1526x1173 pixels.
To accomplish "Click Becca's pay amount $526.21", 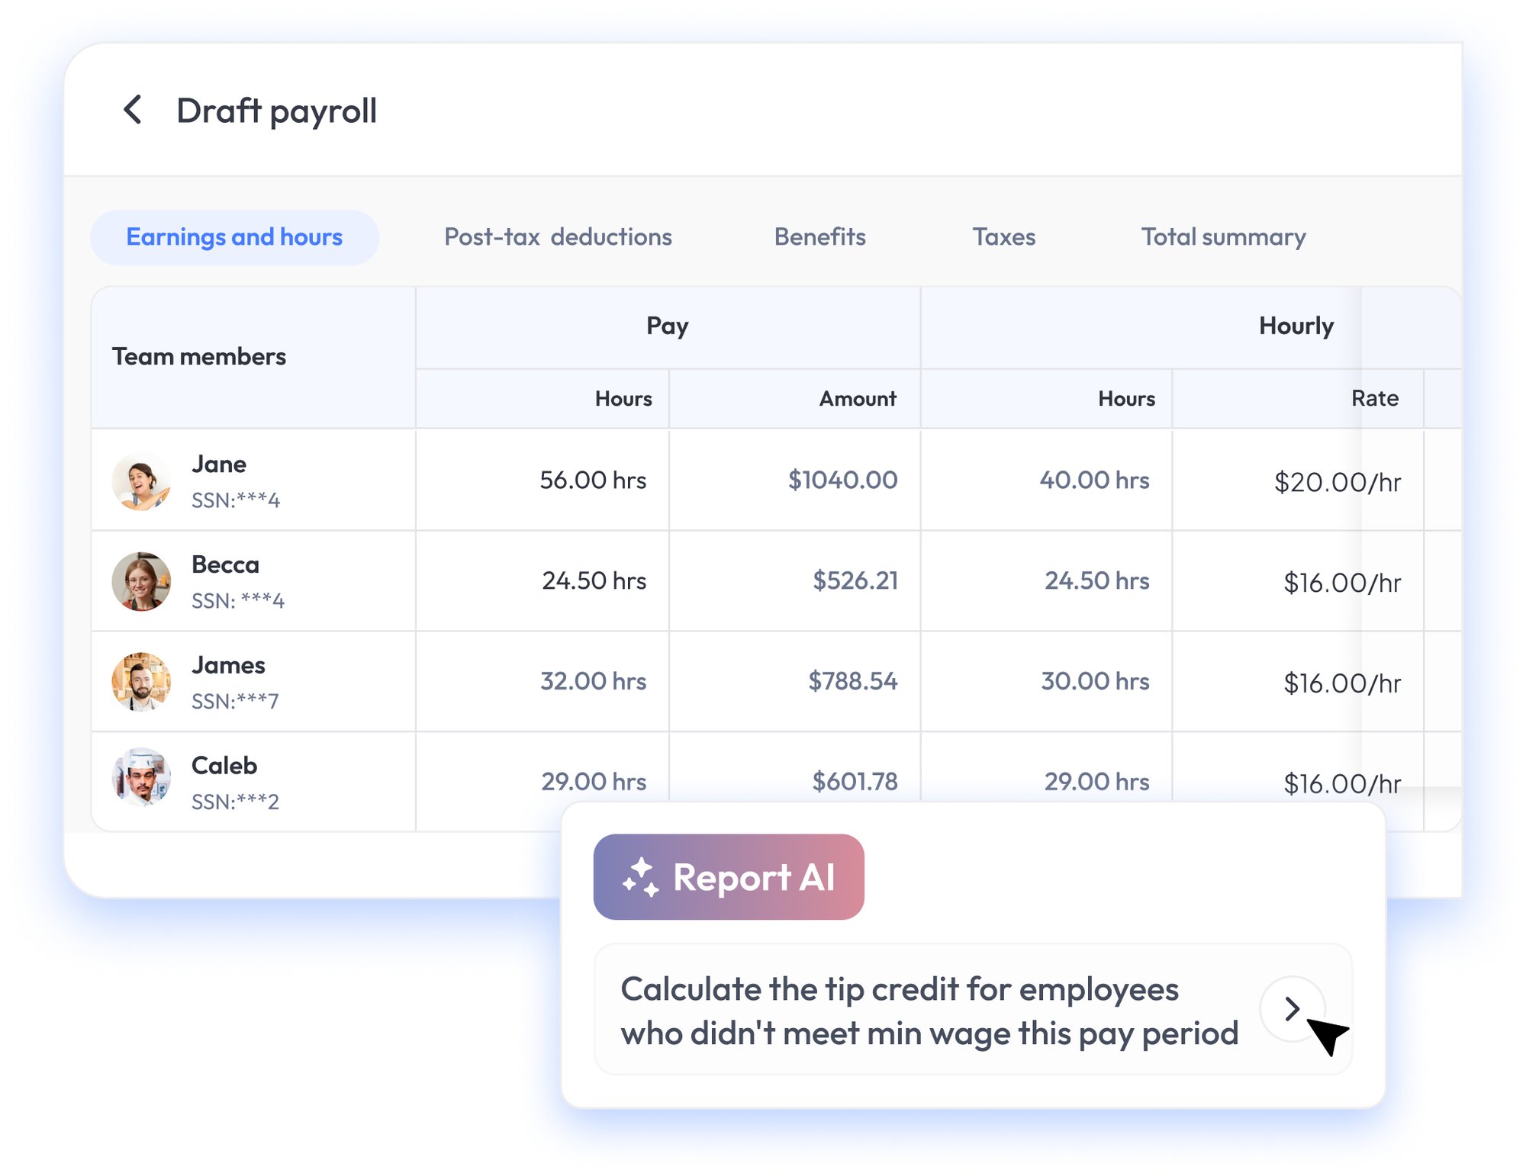I will 855,581.
